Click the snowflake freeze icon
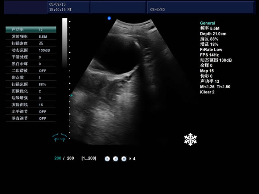Screen dimensions: 259x194 pyautogui.click(x=190, y=139)
